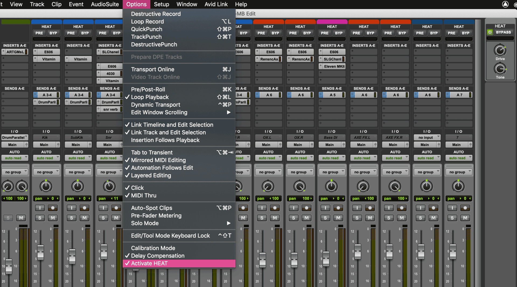The image size is (517, 287).
Task: Click the volume fader on AXE FX.R track
Action: point(389,251)
